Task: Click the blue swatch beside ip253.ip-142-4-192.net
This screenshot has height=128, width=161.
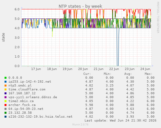Action: (x=6, y=82)
